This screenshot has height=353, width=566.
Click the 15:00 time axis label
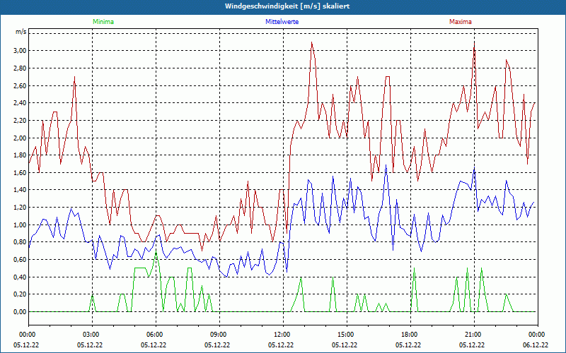347,335
